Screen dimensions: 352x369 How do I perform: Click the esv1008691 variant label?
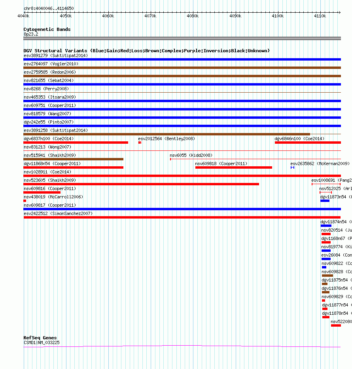[x=331, y=180]
